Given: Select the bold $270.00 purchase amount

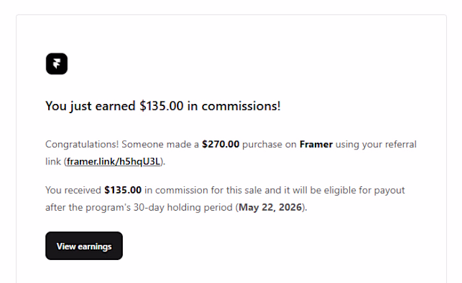Looking at the screenshot, I should pyautogui.click(x=221, y=144).
